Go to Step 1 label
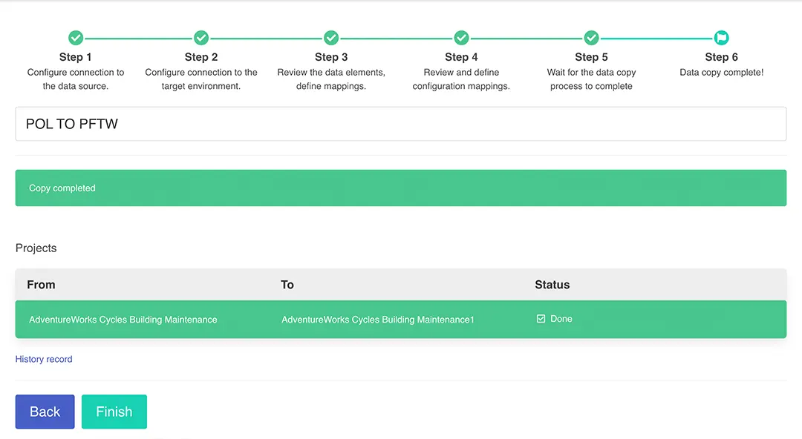 click(x=76, y=57)
